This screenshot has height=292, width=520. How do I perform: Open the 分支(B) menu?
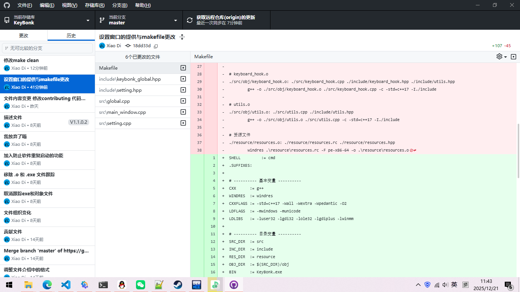pos(120,5)
